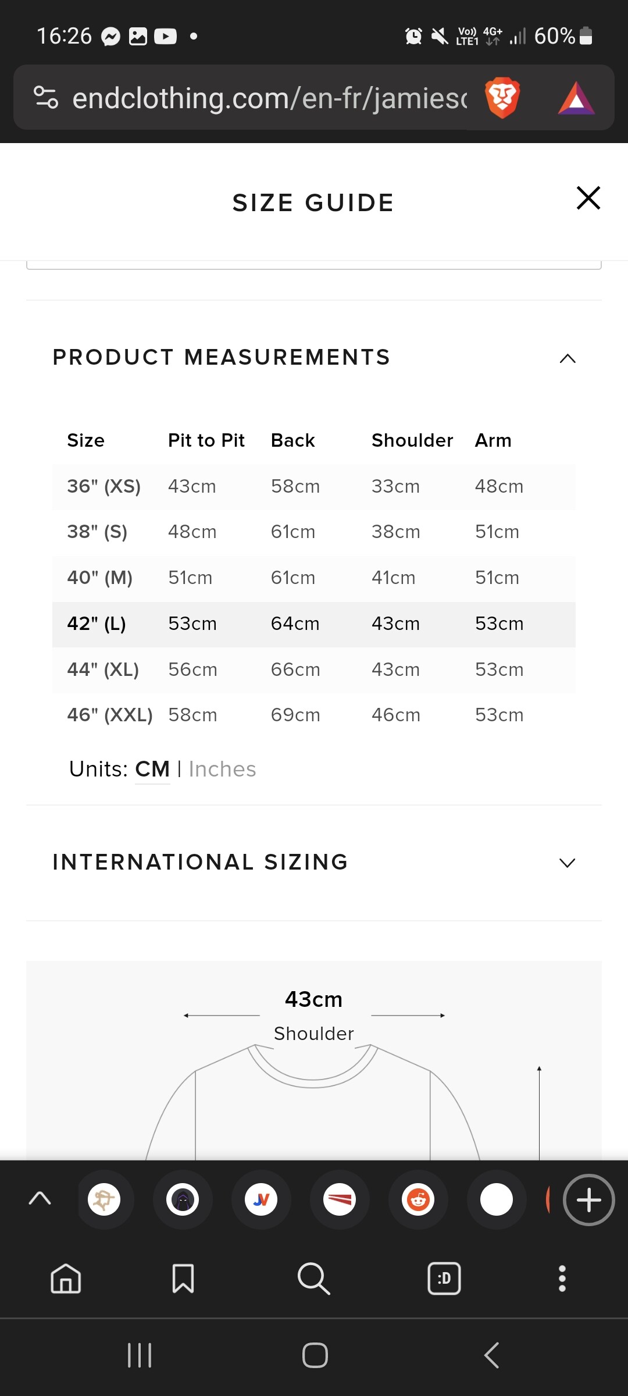Open site settings icon in address bar
The height and width of the screenshot is (1396, 628).
point(46,97)
